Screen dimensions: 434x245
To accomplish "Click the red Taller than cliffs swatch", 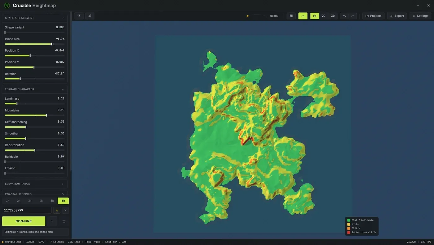I will pos(349,232).
